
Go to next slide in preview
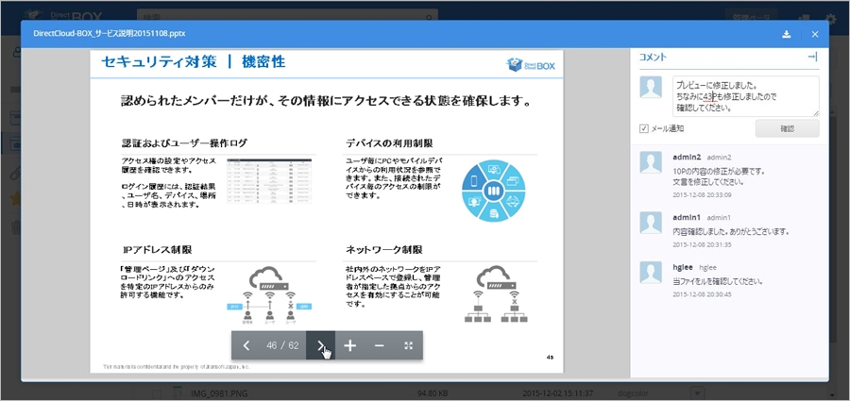[320, 345]
